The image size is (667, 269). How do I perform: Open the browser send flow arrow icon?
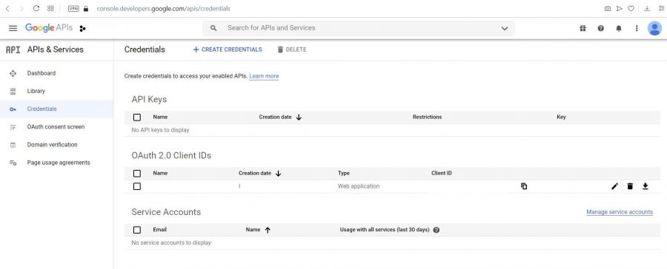click(x=620, y=8)
